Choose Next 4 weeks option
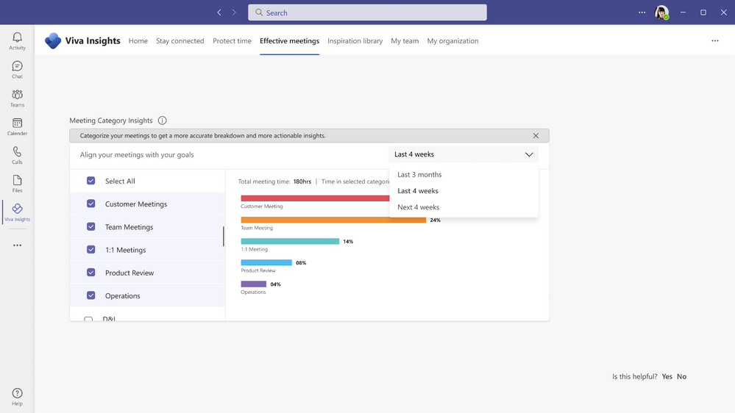The height and width of the screenshot is (413, 735). click(418, 207)
